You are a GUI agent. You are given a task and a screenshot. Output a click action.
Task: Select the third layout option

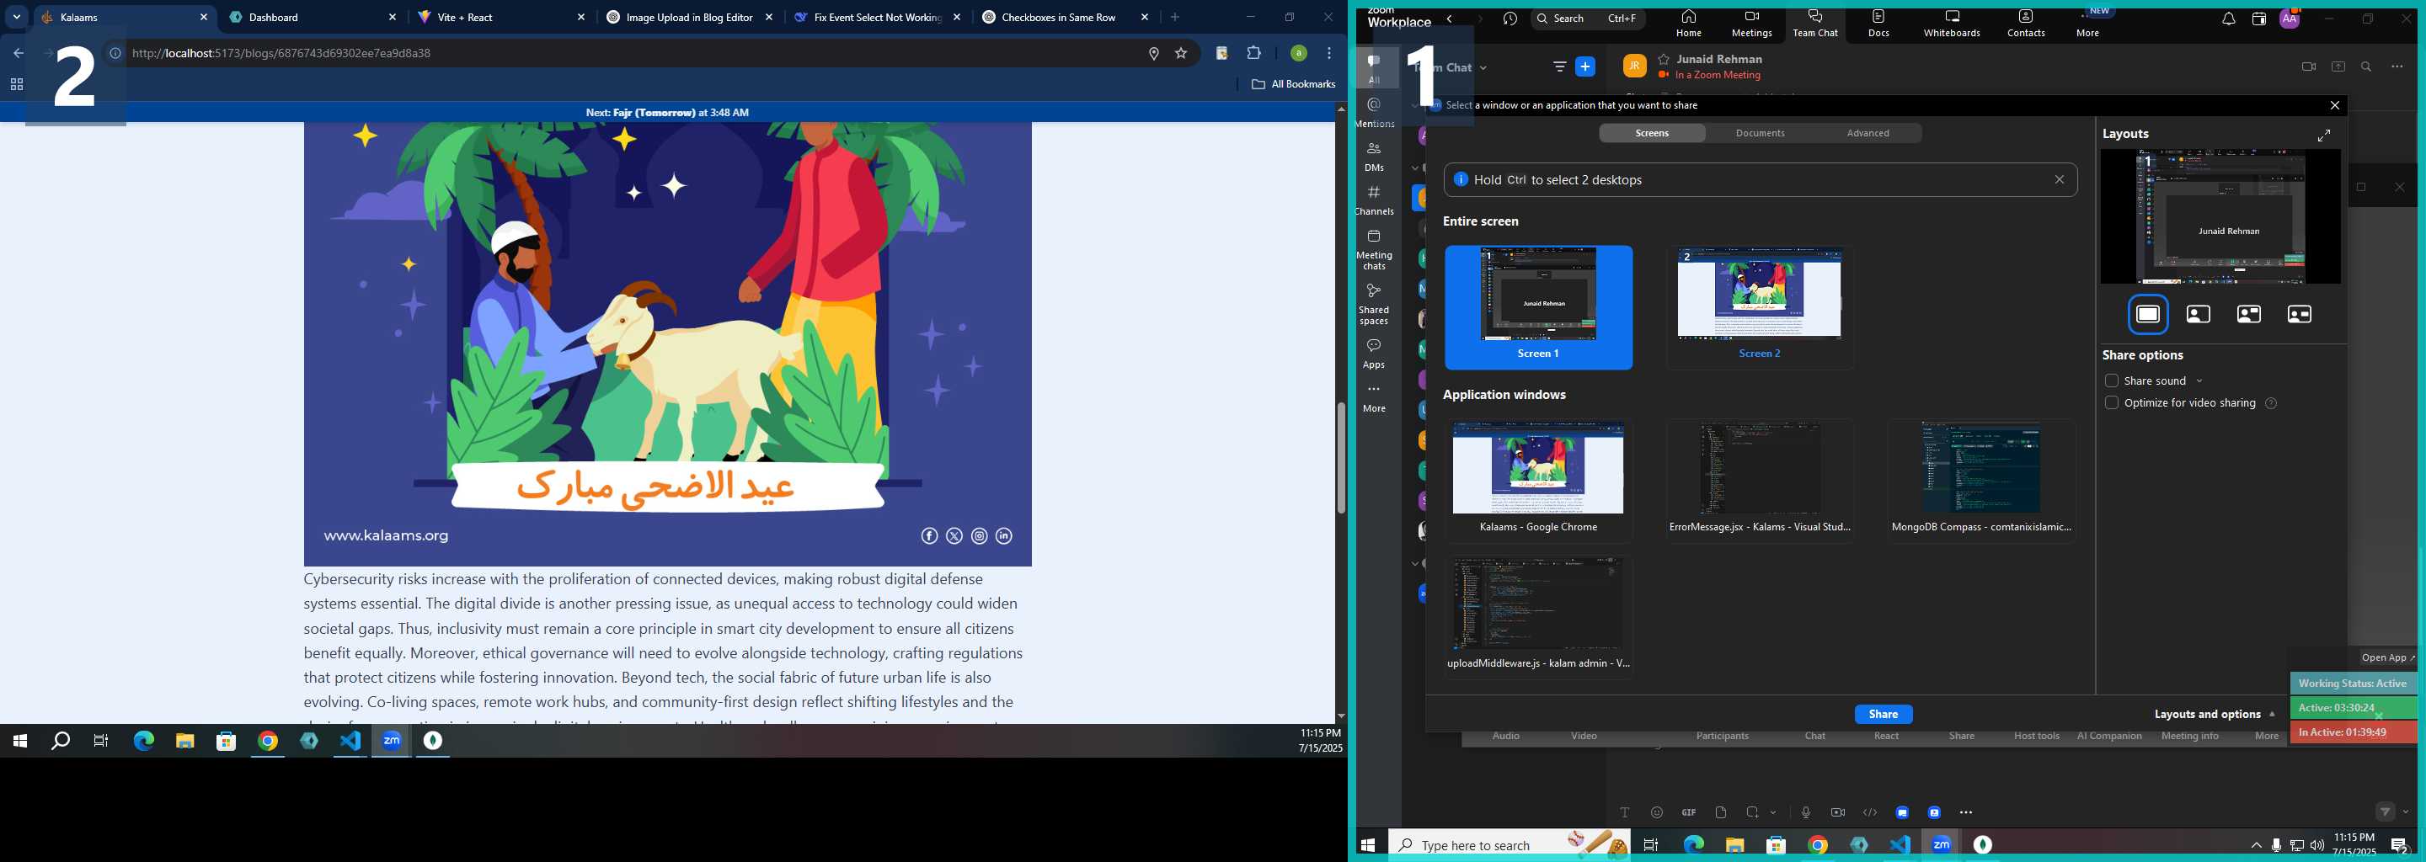coord(2249,314)
